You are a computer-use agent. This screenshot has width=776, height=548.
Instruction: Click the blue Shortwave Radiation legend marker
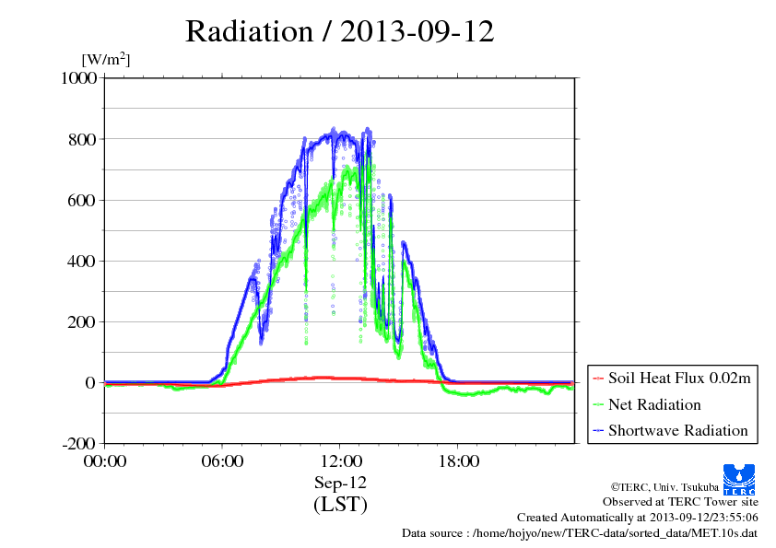tap(597, 430)
